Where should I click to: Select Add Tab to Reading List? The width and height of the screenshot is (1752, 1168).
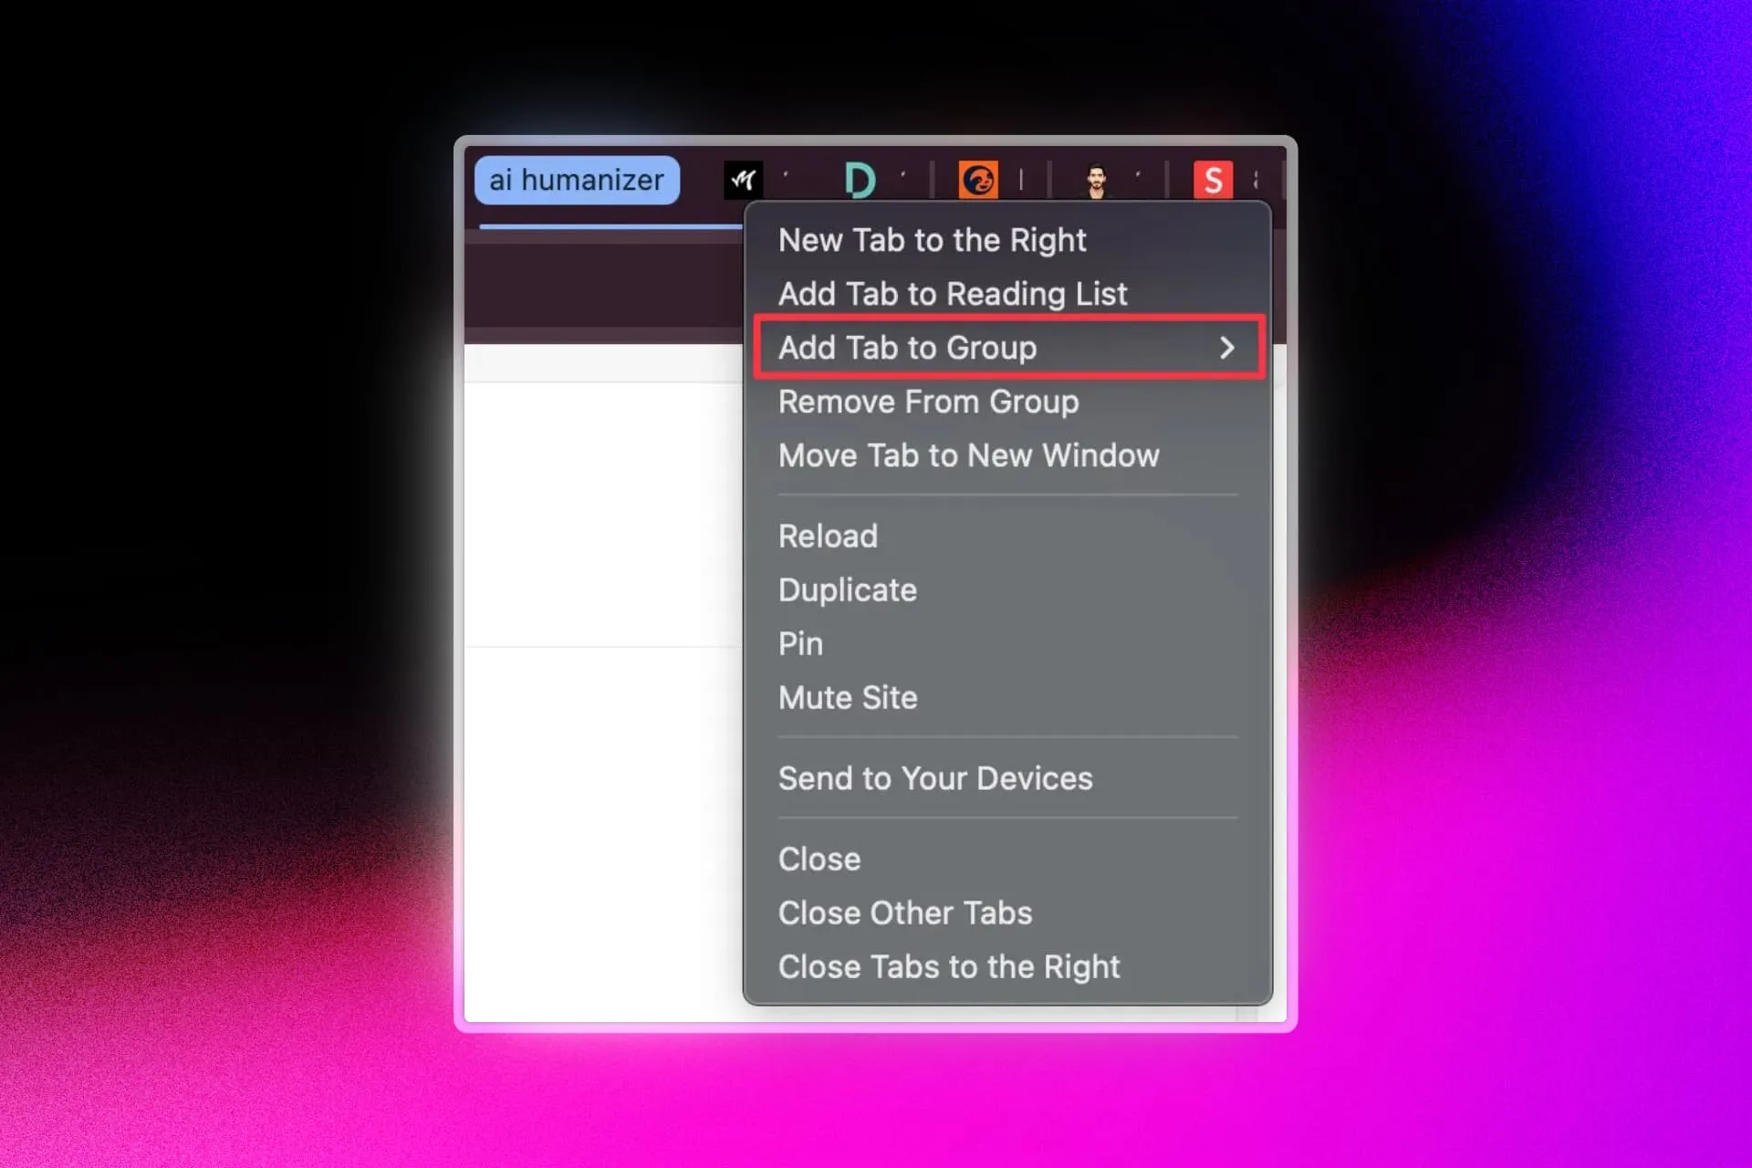click(x=952, y=294)
